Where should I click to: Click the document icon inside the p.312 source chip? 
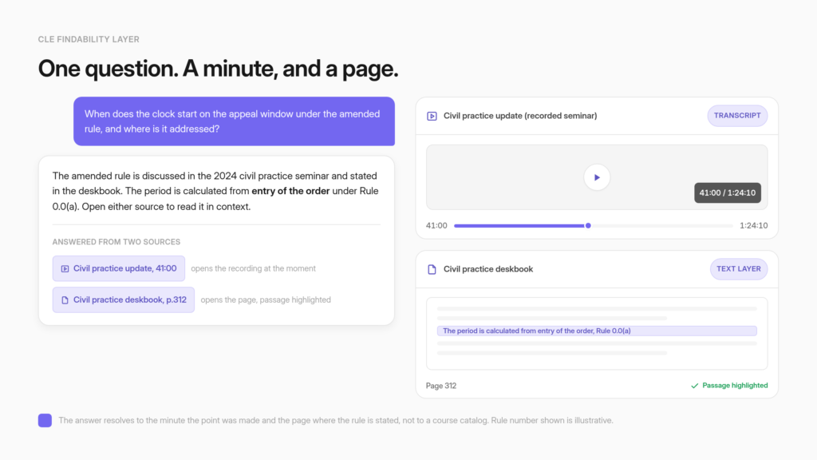(65, 300)
